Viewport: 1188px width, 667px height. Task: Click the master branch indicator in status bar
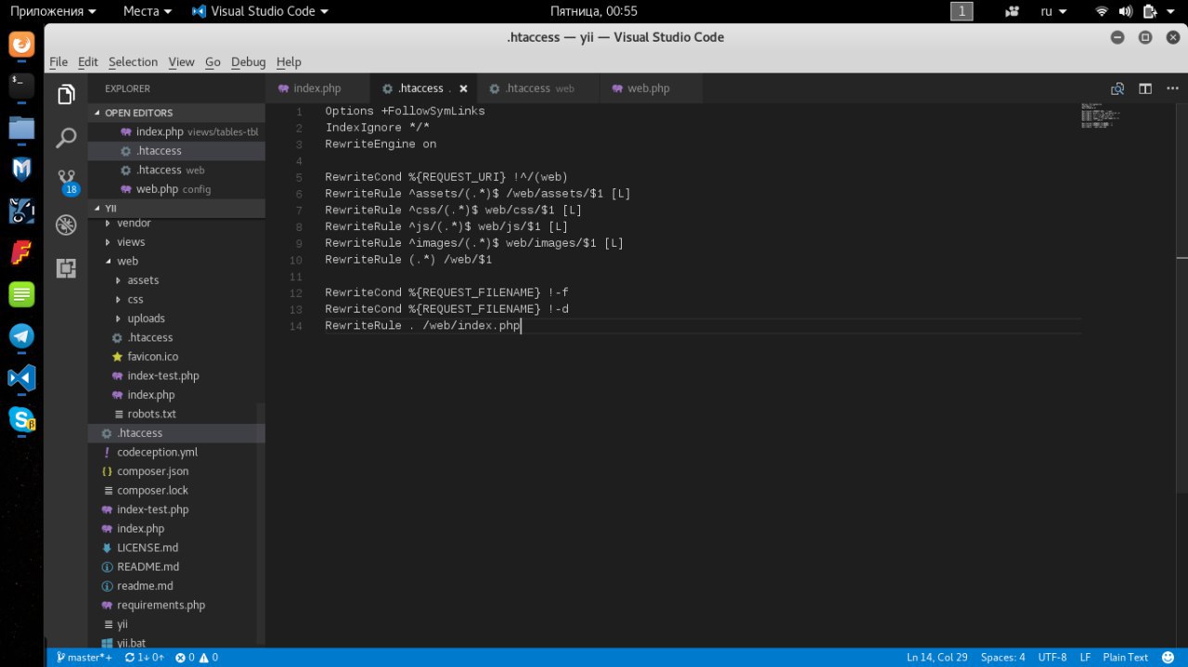[x=84, y=658]
